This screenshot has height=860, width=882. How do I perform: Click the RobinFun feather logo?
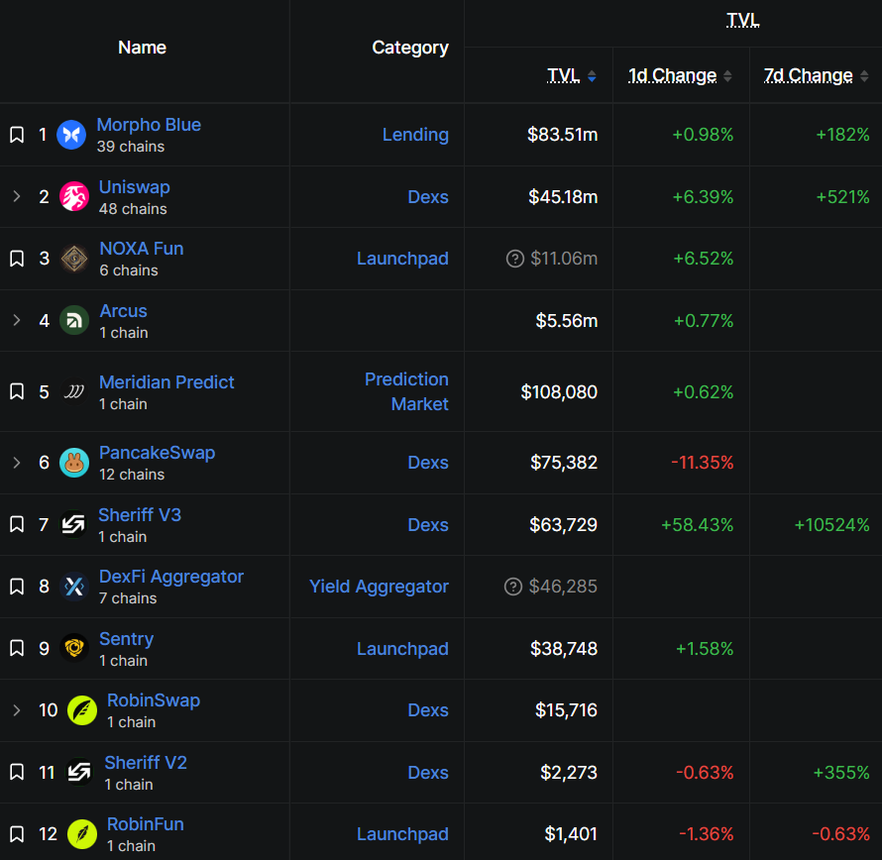pos(82,834)
